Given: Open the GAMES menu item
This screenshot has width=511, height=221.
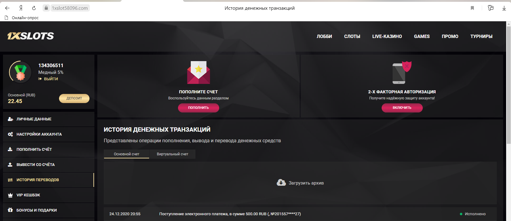Looking at the screenshot, I should [422, 36].
